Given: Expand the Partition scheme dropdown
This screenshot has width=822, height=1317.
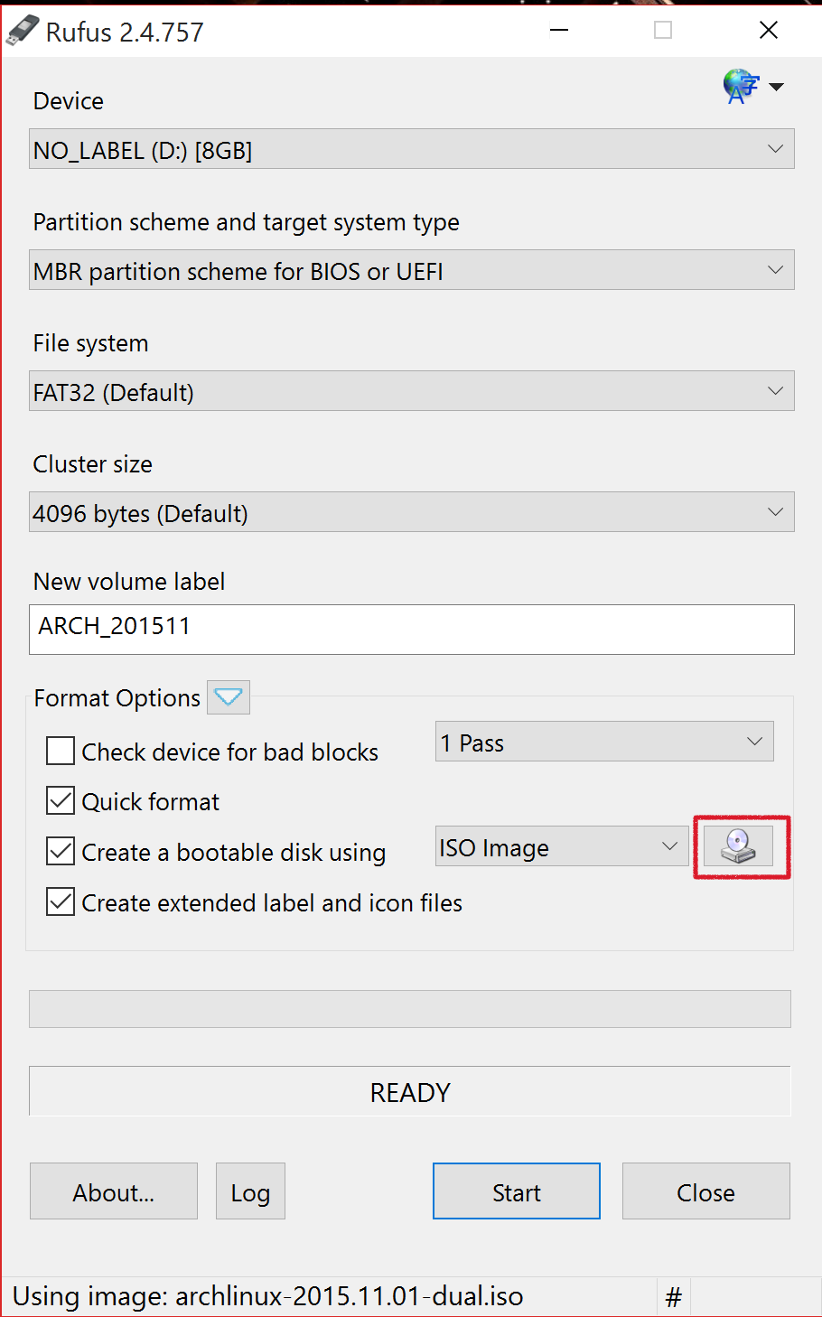Looking at the screenshot, I should [x=412, y=270].
